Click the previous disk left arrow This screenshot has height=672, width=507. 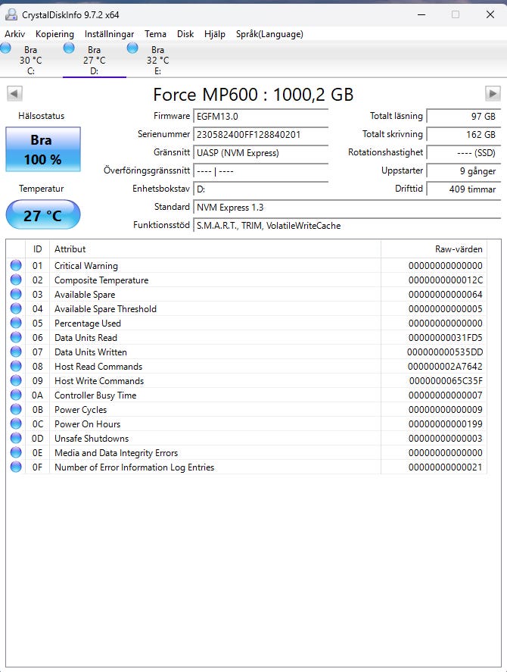pyautogui.click(x=14, y=94)
